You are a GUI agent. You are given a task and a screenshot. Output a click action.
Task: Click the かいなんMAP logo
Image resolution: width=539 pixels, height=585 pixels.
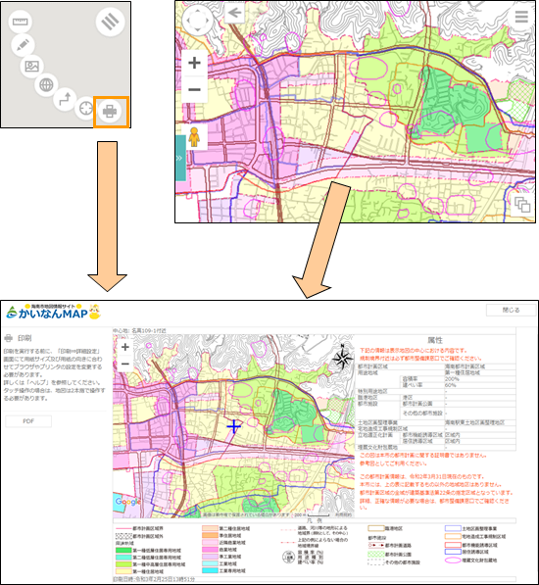click(x=54, y=312)
